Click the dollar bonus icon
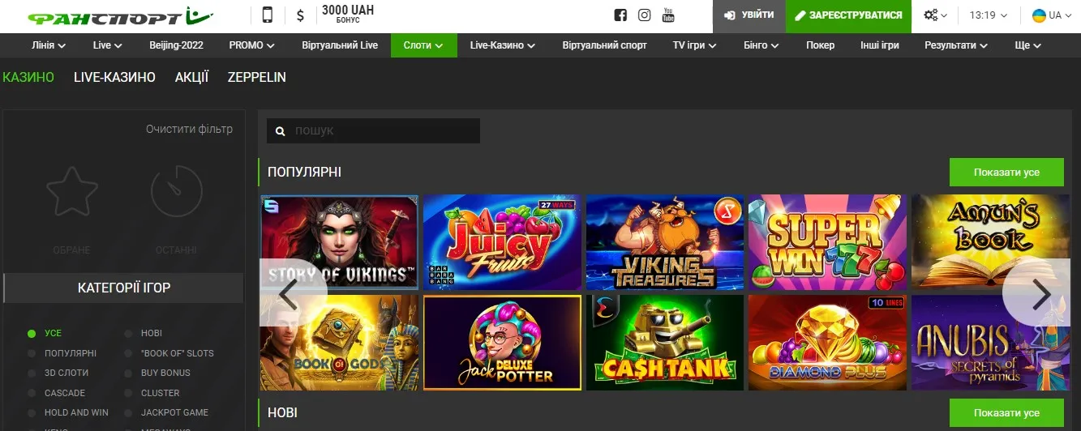This screenshot has width=1081, height=431. (x=301, y=15)
